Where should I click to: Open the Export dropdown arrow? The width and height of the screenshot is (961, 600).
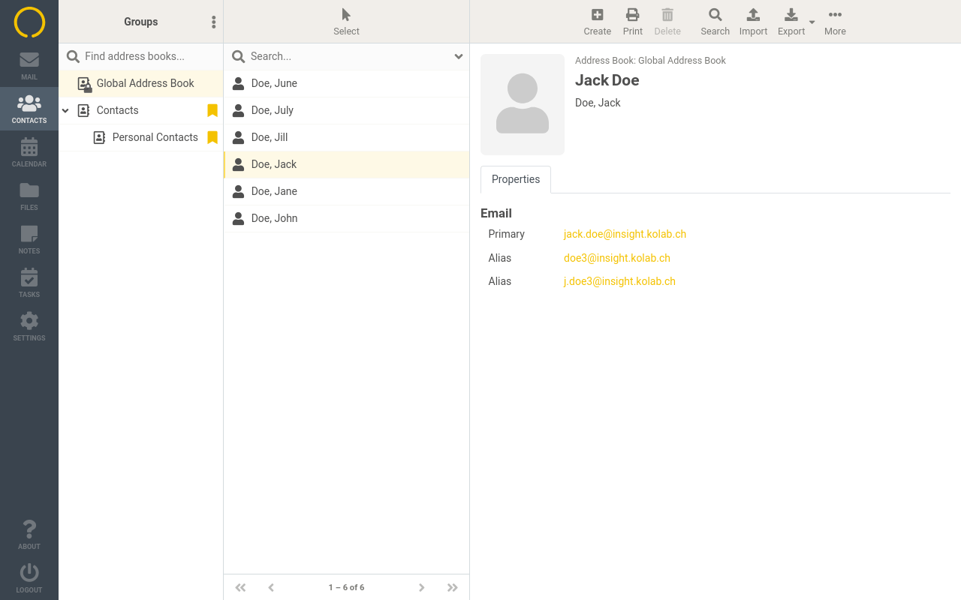[x=812, y=22]
